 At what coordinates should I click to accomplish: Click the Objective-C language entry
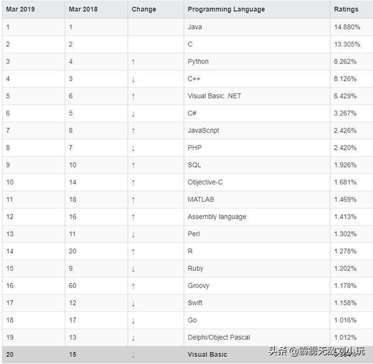click(x=206, y=183)
